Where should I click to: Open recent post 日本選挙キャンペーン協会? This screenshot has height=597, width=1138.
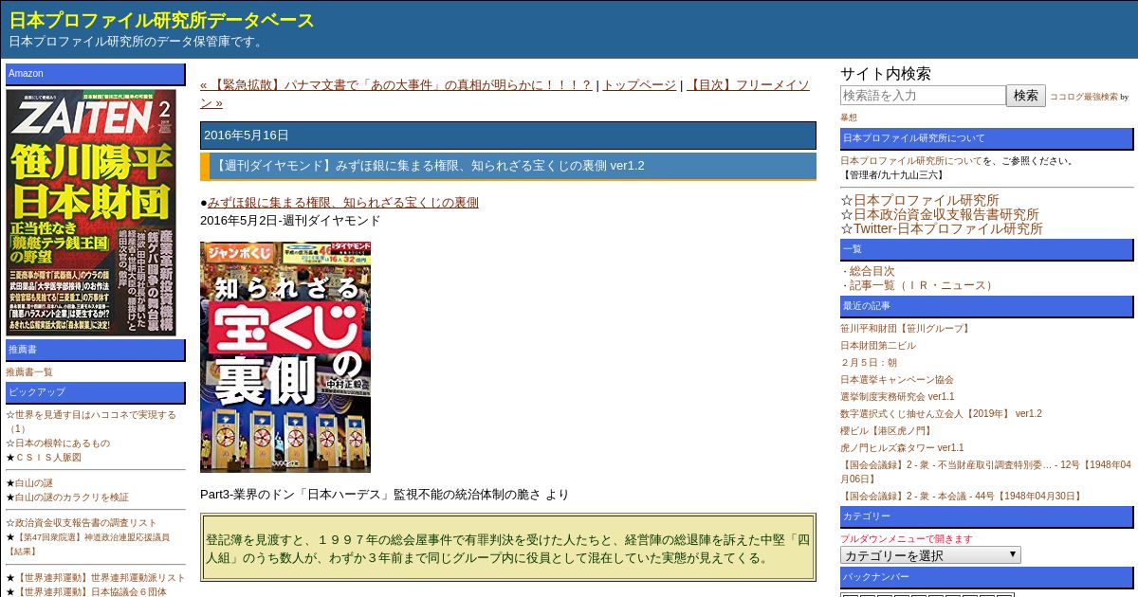point(897,379)
